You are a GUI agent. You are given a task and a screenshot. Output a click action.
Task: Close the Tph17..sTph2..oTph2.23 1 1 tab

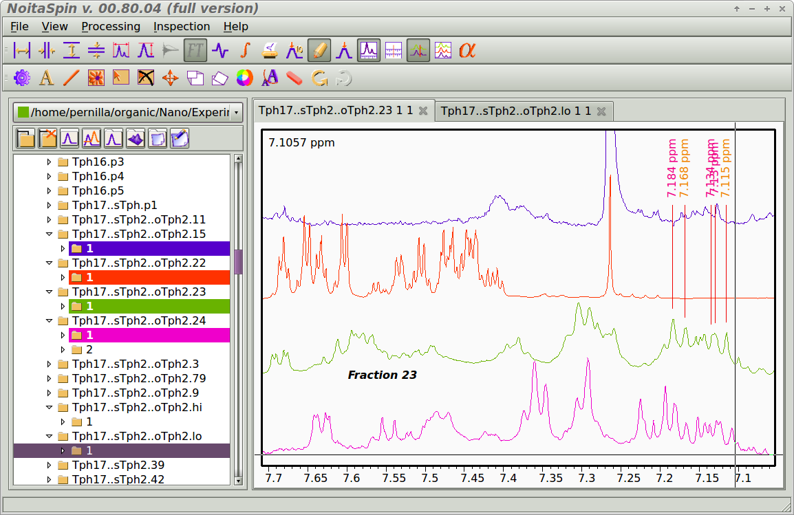coord(423,111)
